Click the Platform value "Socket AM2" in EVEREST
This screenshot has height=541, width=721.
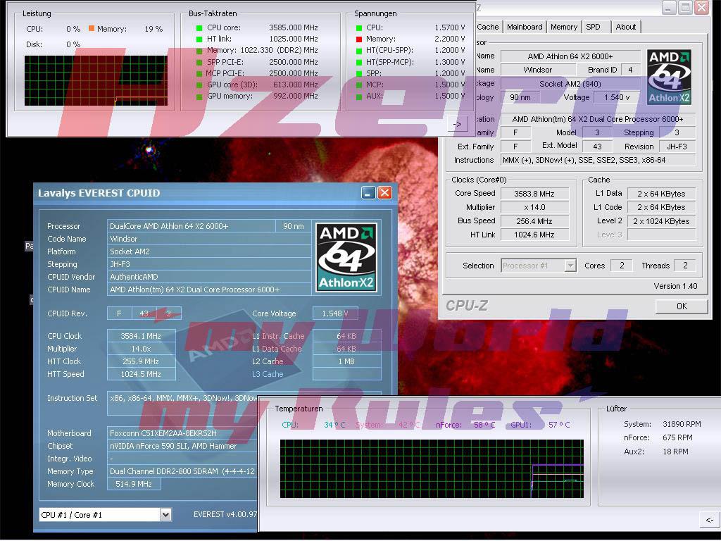coord(210,251)
